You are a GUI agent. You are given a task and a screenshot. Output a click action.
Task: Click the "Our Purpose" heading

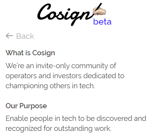(26, 106)
